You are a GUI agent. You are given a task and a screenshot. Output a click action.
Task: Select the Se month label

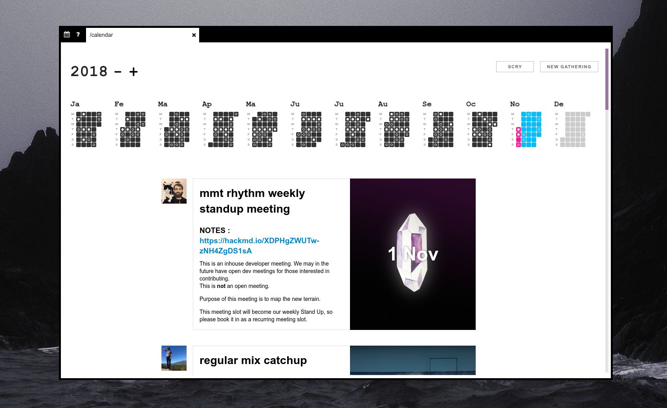(x=427, y=104)
